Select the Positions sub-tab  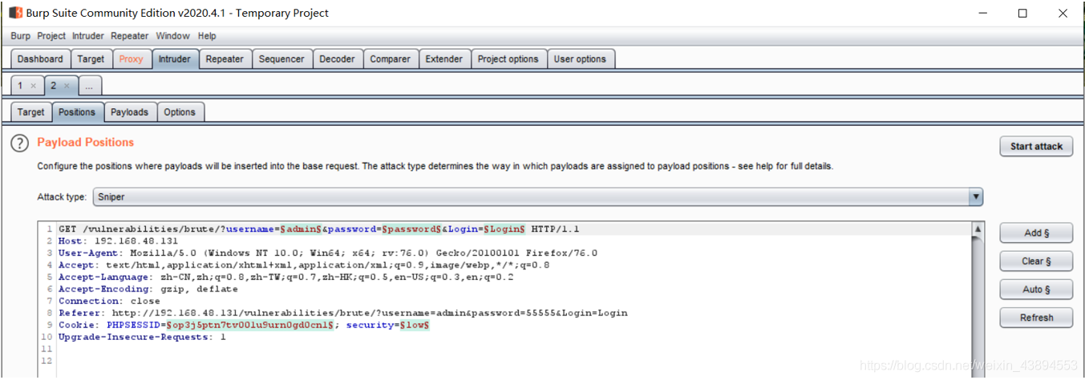click(77, 112)
